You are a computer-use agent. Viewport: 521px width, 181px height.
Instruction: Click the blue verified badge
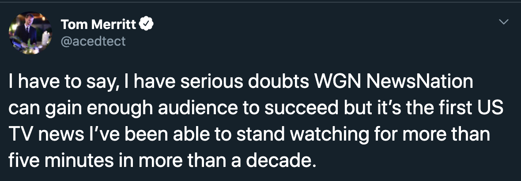[x=146, y=24]
